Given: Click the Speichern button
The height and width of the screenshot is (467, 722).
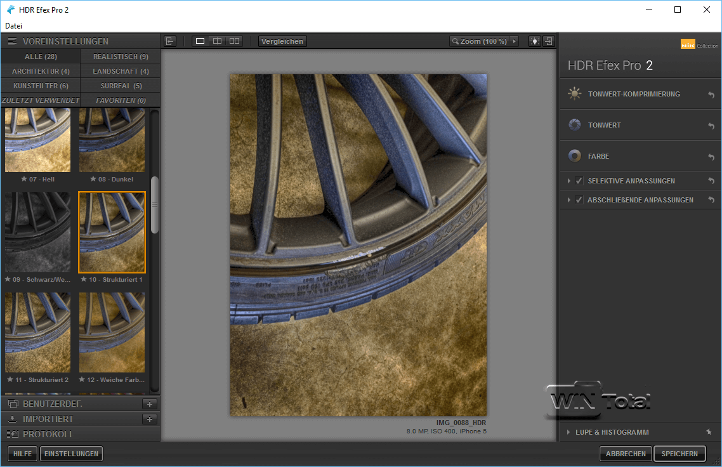Looking at the screenshot, I should pyautogui.click(x=679, y=454).
